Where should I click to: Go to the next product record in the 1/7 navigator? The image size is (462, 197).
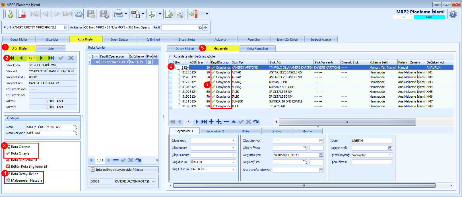tap(41, 58)
